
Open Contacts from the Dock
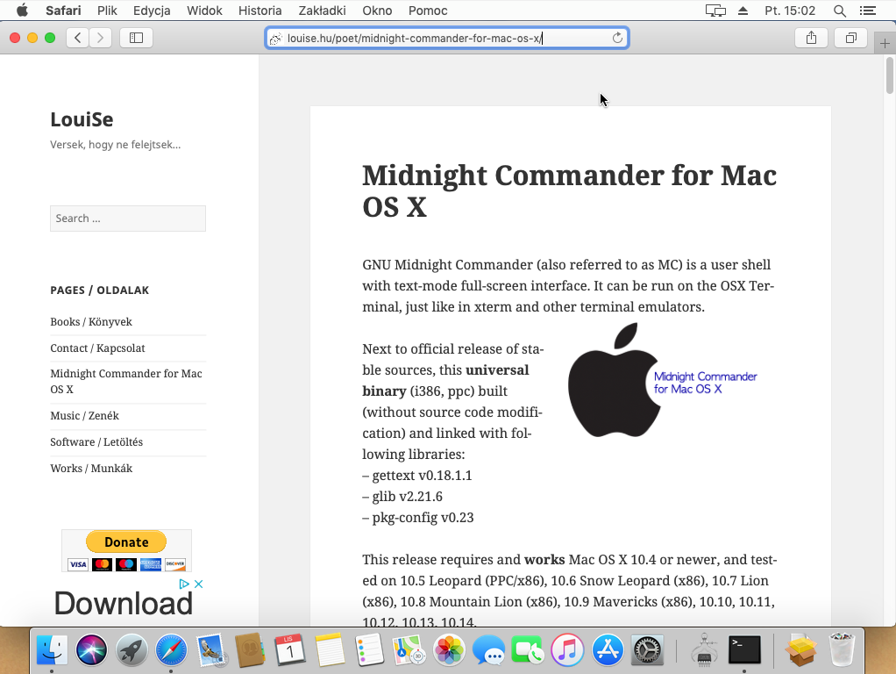click(x=250, y=650)
